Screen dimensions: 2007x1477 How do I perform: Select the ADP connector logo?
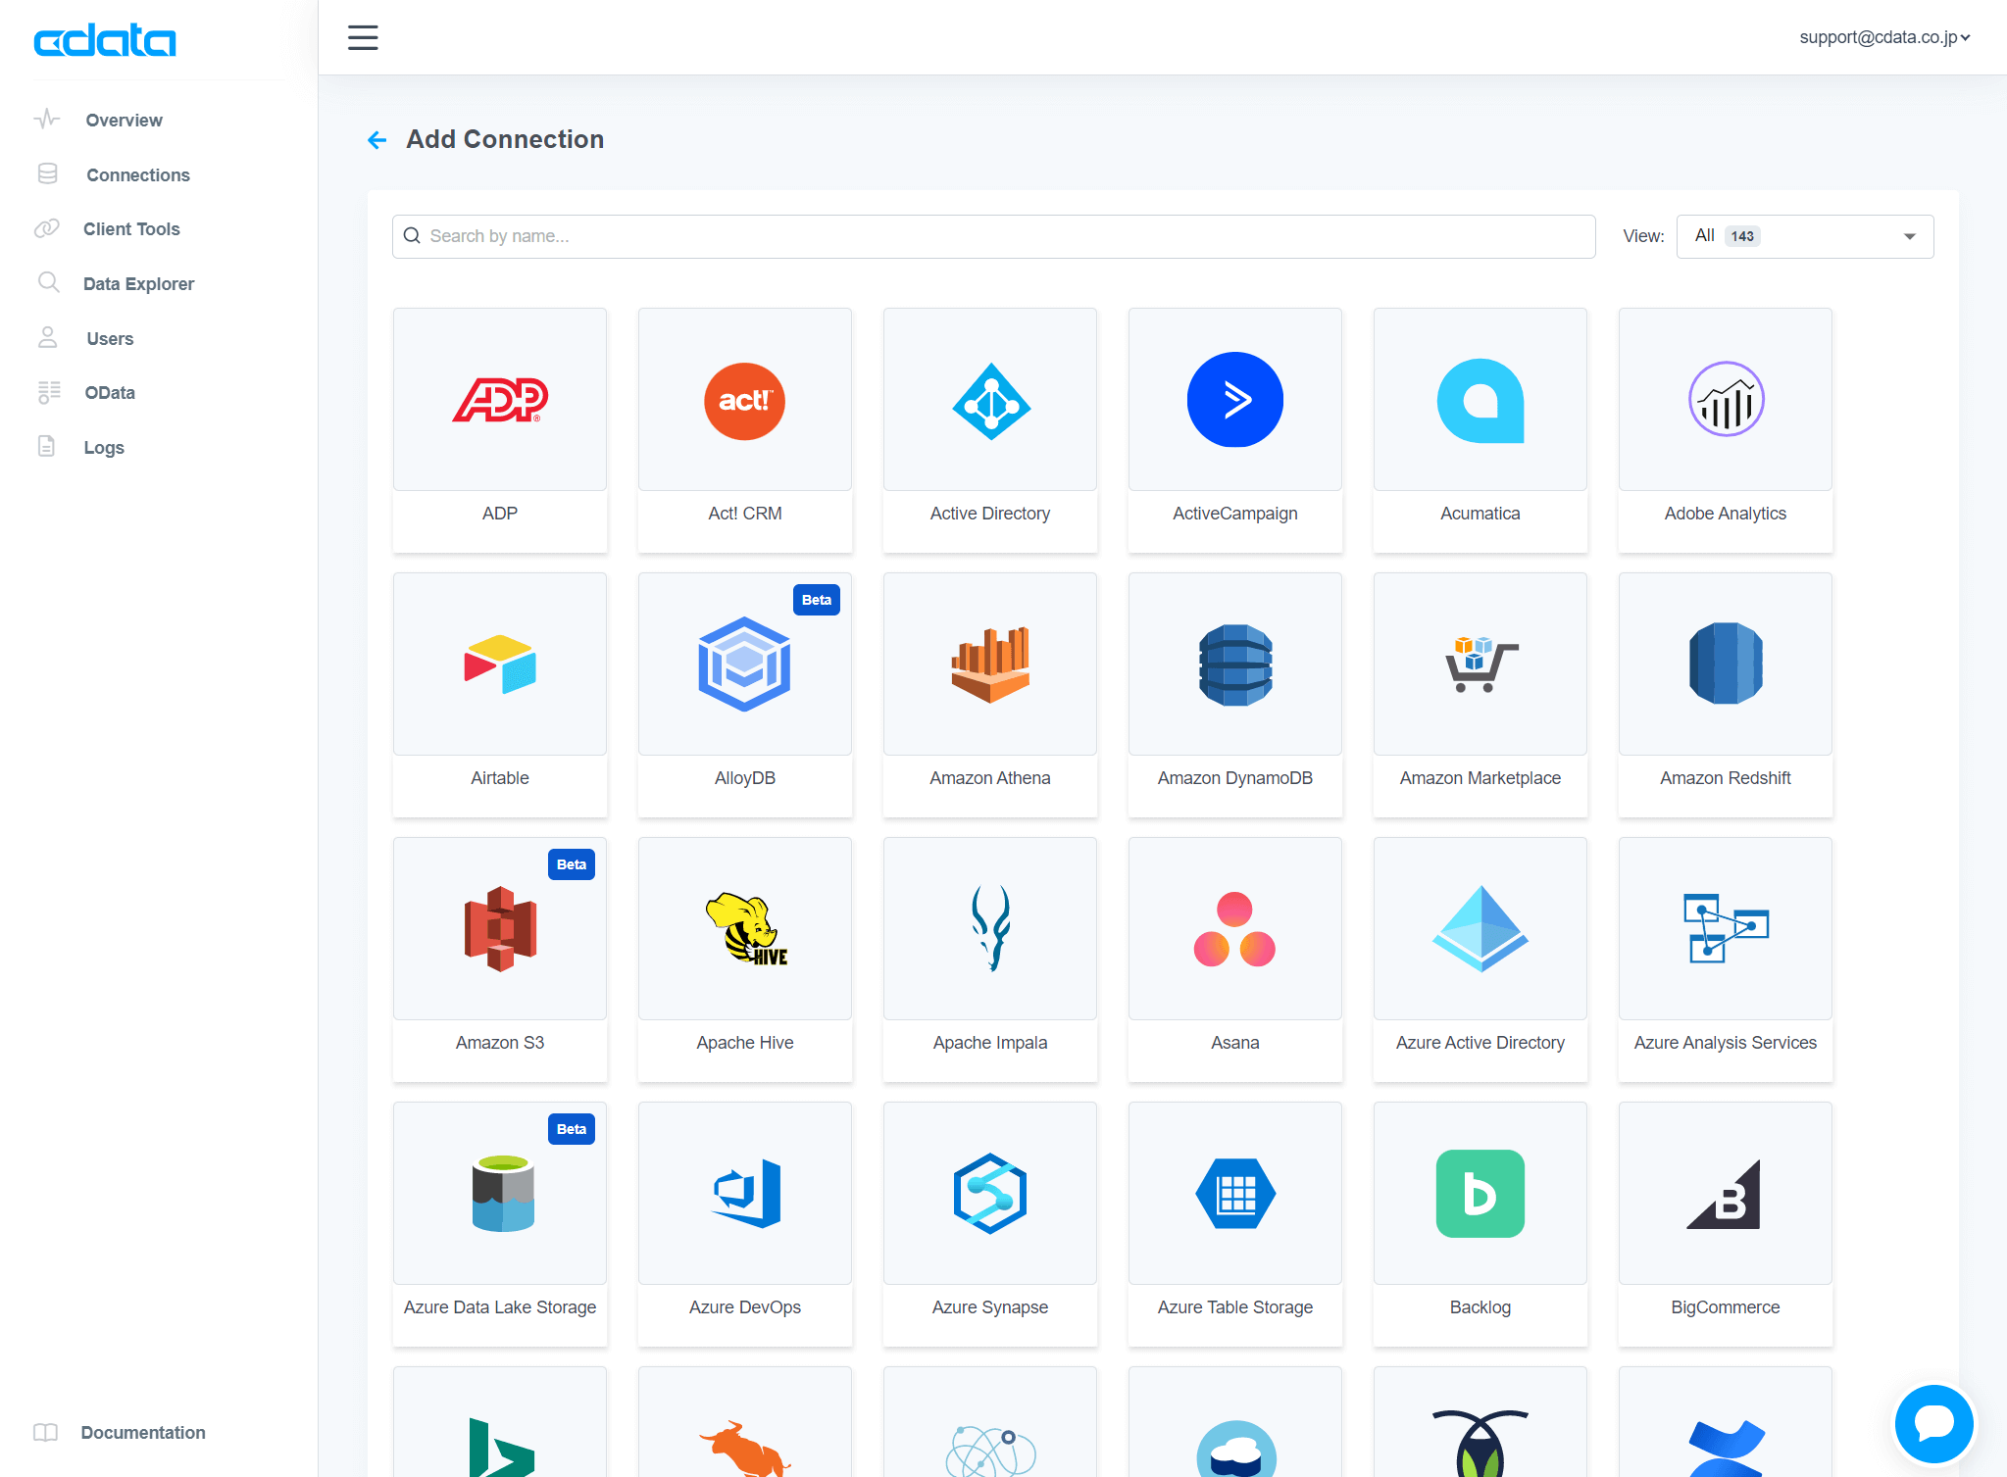[500, 400]
